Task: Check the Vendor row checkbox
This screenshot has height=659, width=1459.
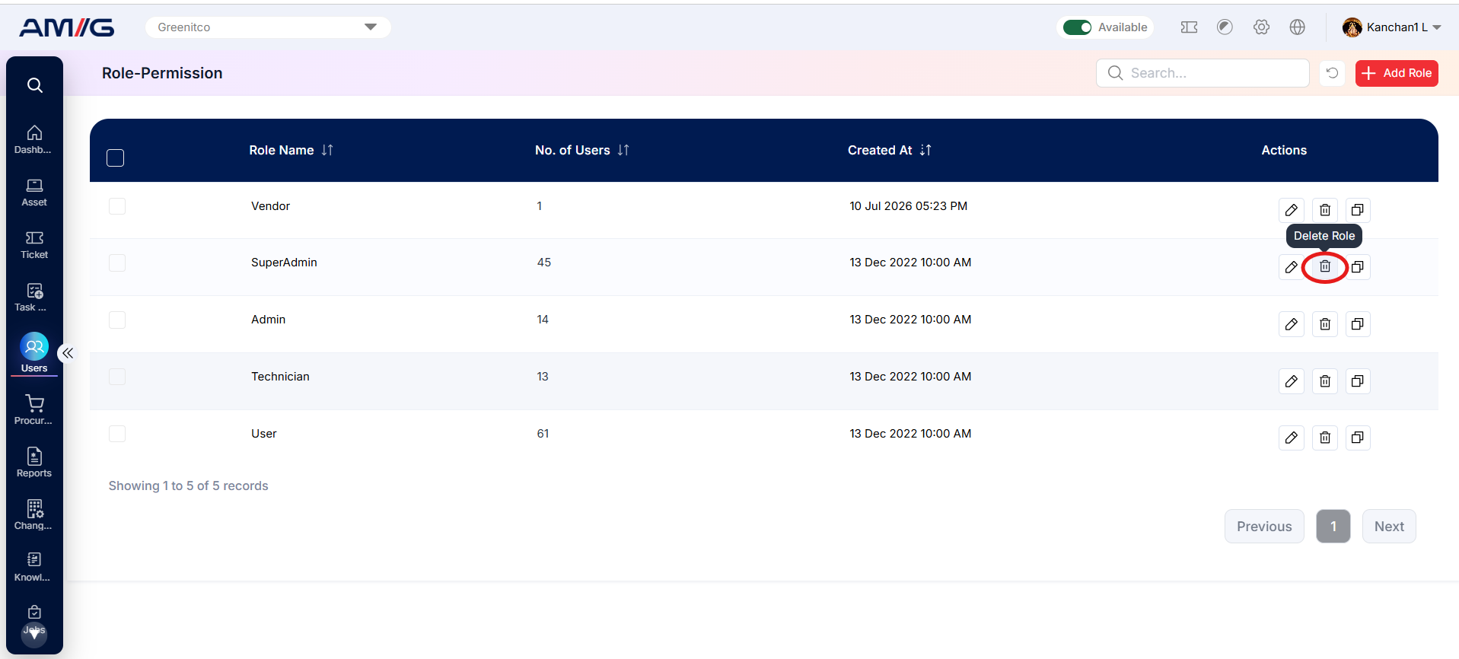Action: (117, 206)
